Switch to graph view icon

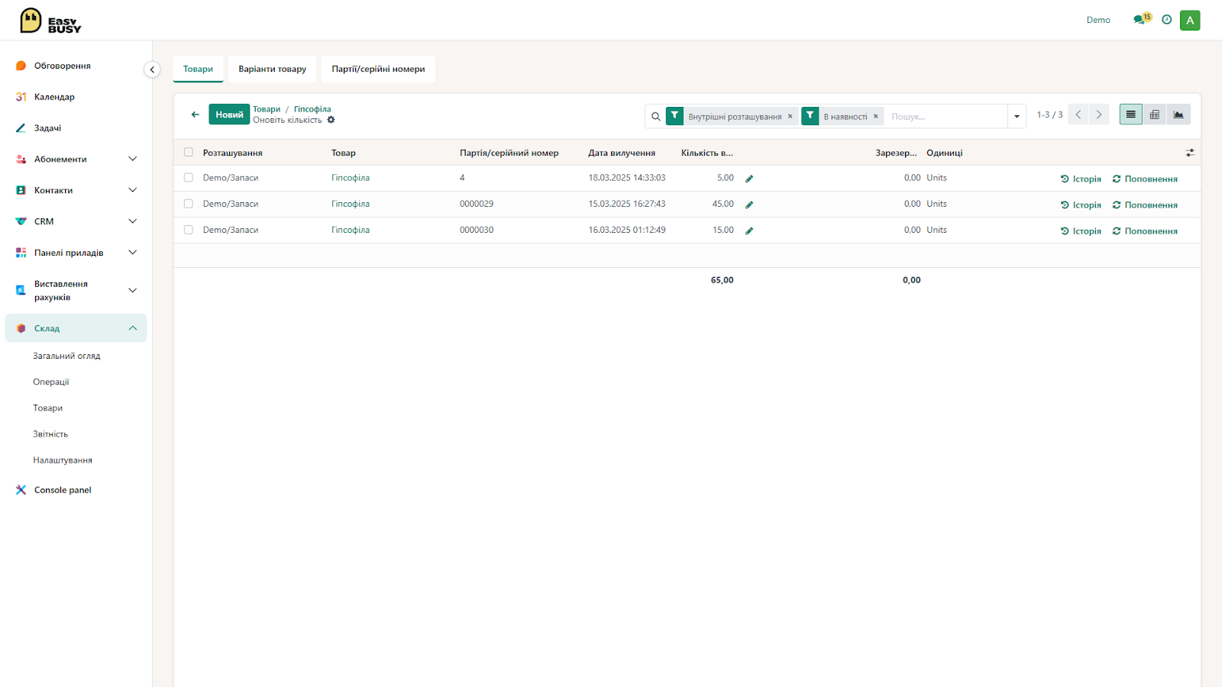point(1178,114)
